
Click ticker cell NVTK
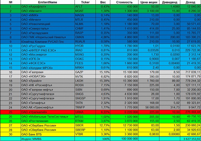(85, 77)
